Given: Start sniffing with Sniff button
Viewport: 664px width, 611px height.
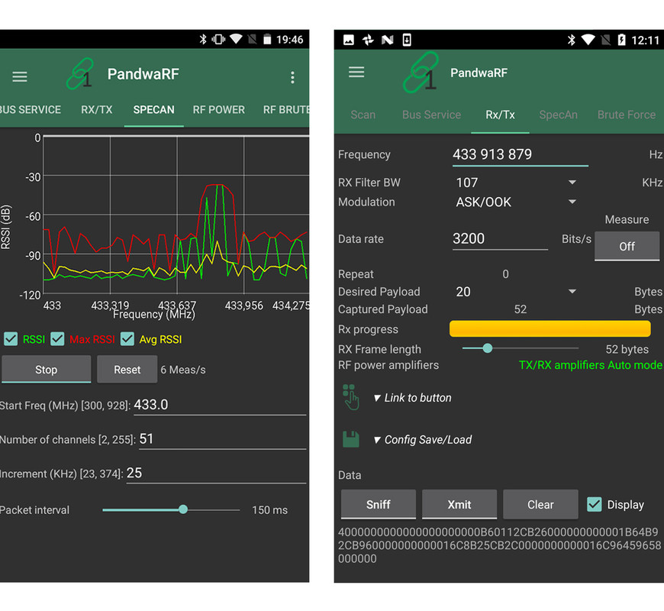Looking at the screenshot, I should point(378,504).
